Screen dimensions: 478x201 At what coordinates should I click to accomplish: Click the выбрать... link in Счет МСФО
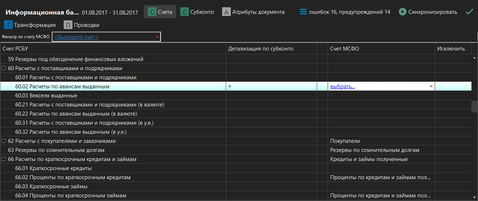[342, 87]
